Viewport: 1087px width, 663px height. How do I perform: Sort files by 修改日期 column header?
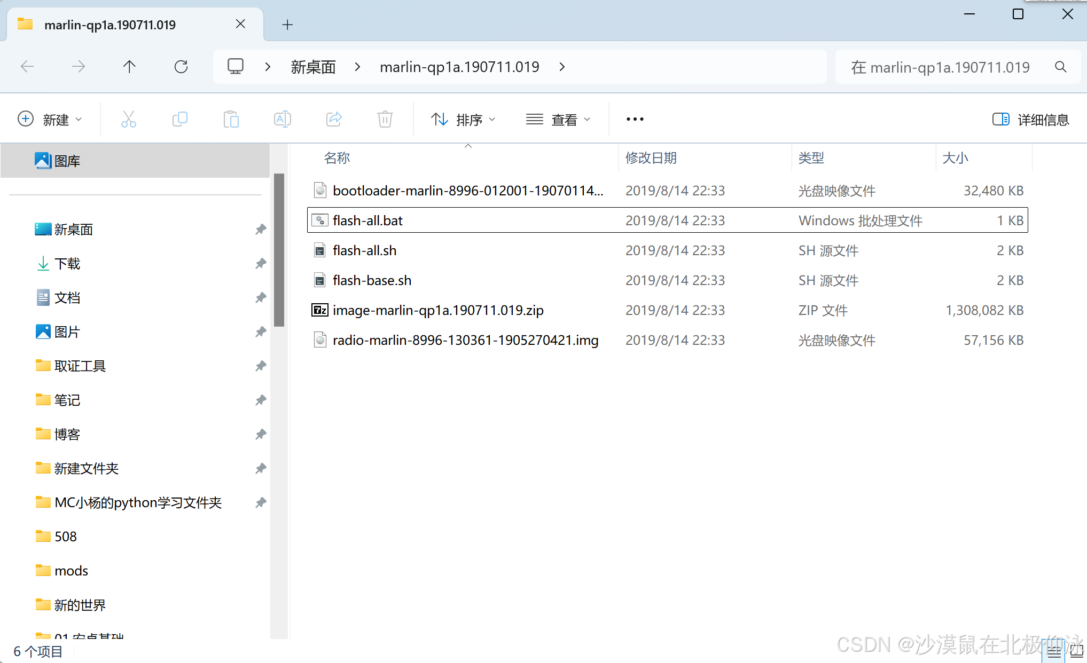pos(651,158)
